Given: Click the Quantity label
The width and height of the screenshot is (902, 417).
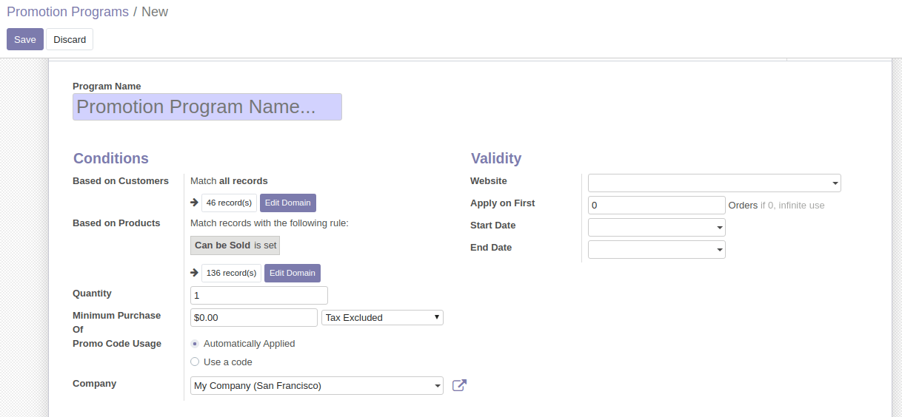Looking at the screenshot, I should tap(92, 294).
